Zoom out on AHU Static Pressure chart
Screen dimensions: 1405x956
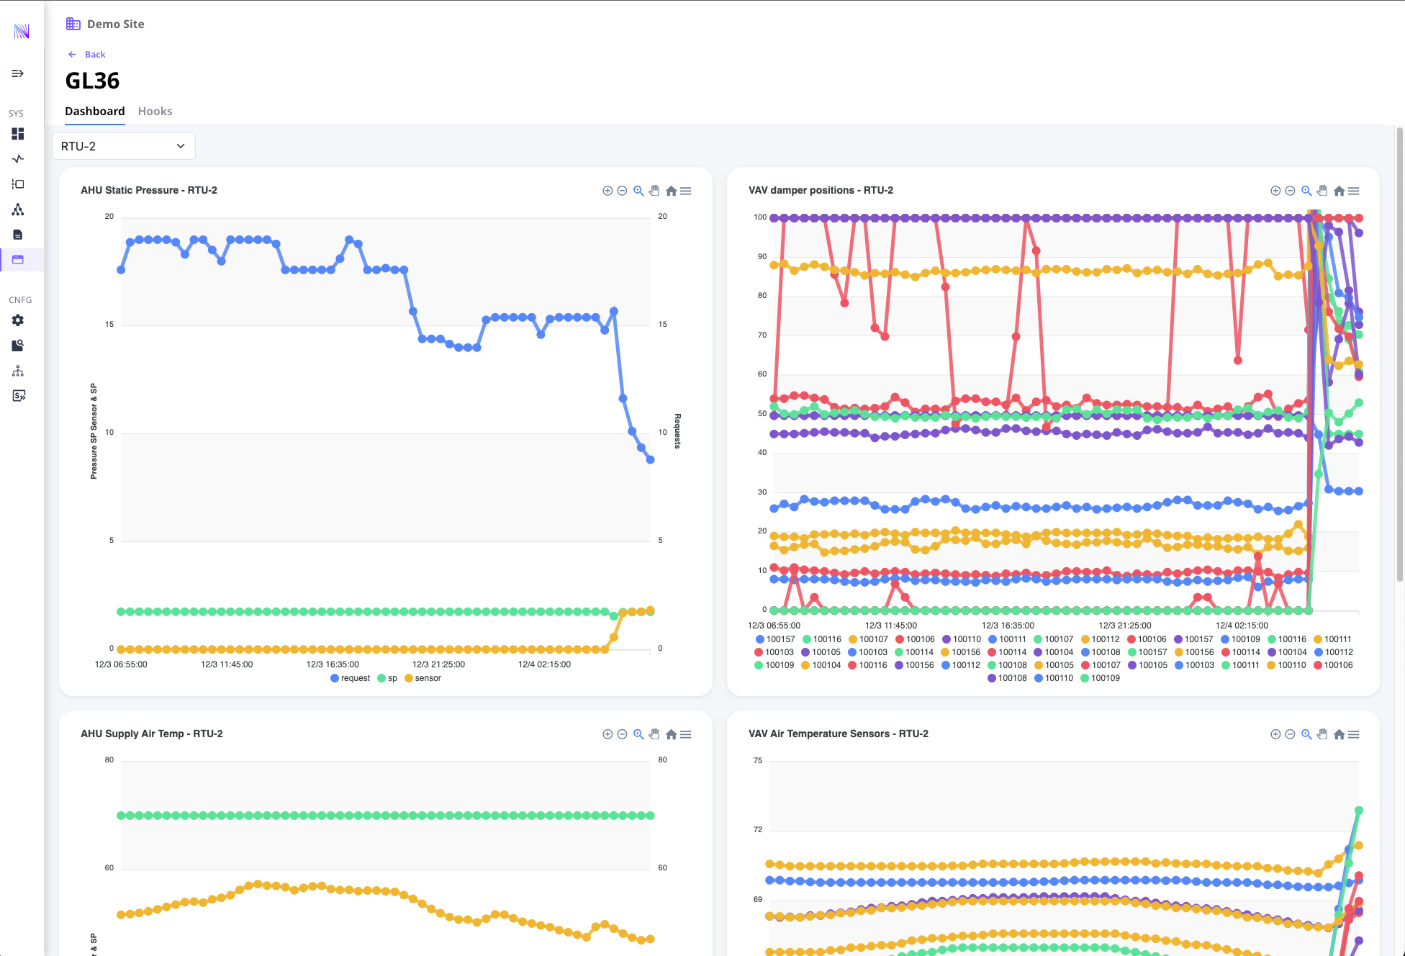click(x=622, y=191)
